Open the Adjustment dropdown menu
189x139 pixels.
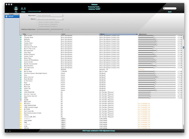[50, 15]
